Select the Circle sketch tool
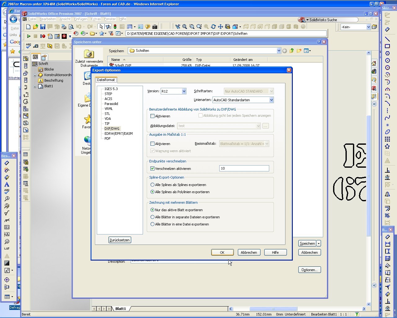 click(387, 61)
